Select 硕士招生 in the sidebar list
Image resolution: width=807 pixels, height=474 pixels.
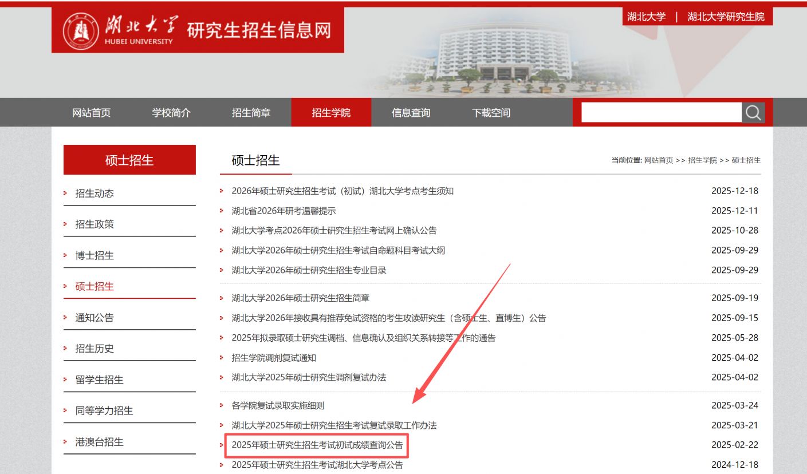tap(95, 286)
